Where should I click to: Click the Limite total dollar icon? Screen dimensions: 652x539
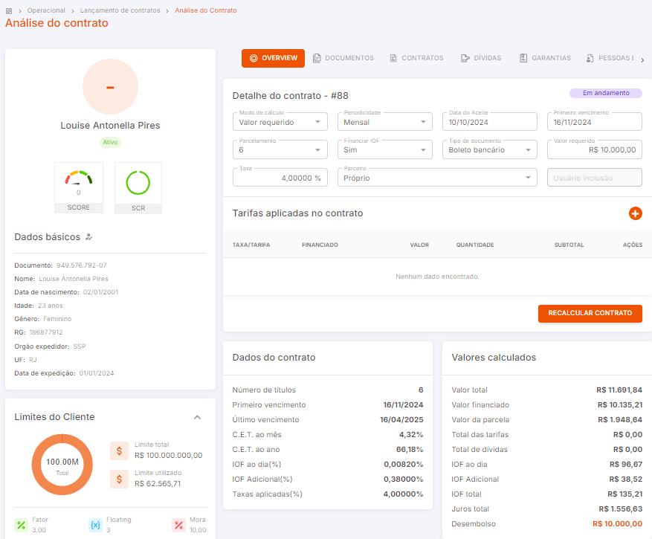pyautogui.click(x=120, y=451)
